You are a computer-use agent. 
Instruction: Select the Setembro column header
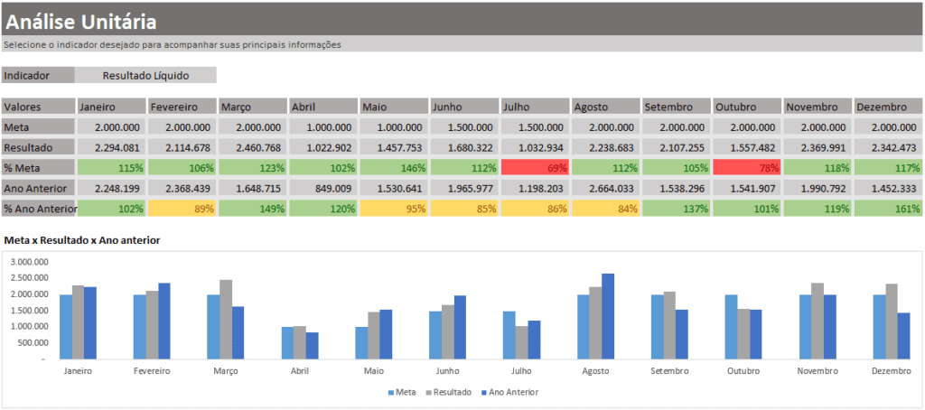tap(676, 107)
